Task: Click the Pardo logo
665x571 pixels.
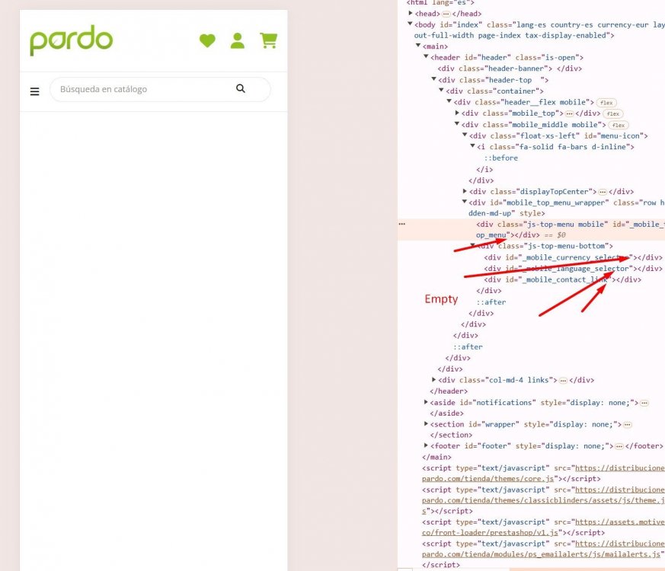Action: coord(71,40)
